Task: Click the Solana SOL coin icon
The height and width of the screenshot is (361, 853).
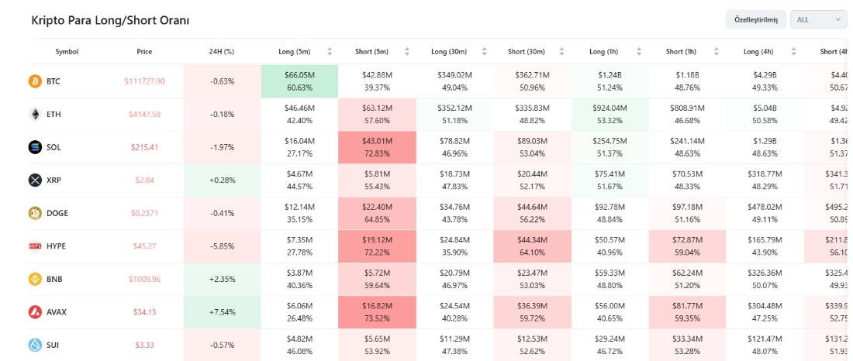Action: point(35,147)
